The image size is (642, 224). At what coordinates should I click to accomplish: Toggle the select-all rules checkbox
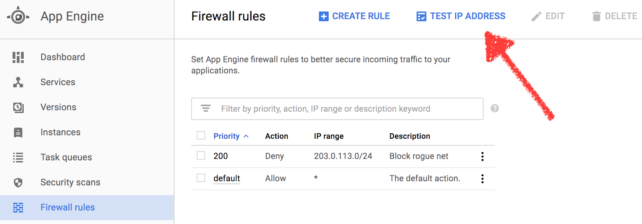click(201, 136)
